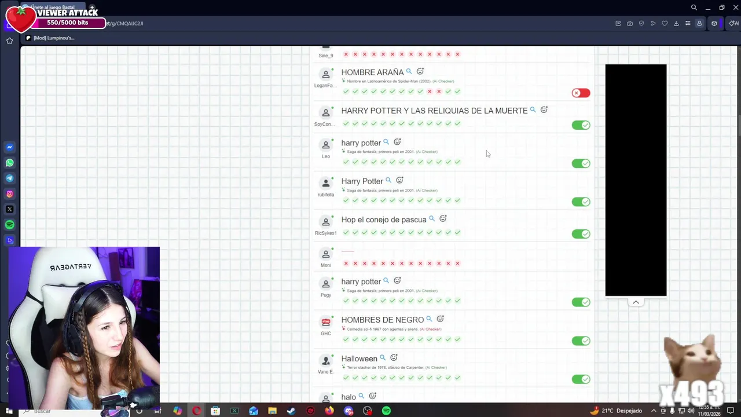Click the Ai Checker link under Halloween
Viewport: 741px width, 417px height.
pyautogui.click(x=436, y=367)
